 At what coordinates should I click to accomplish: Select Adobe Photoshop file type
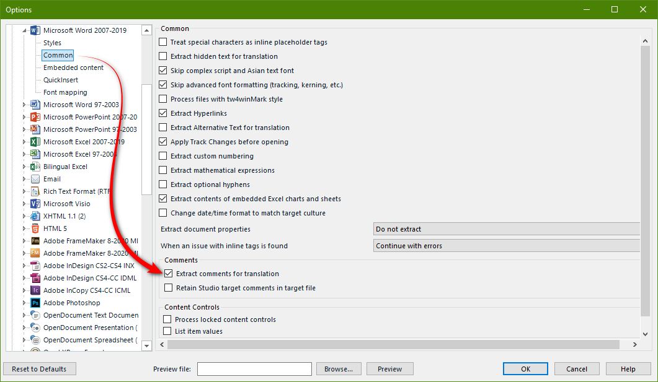[72, 303]
